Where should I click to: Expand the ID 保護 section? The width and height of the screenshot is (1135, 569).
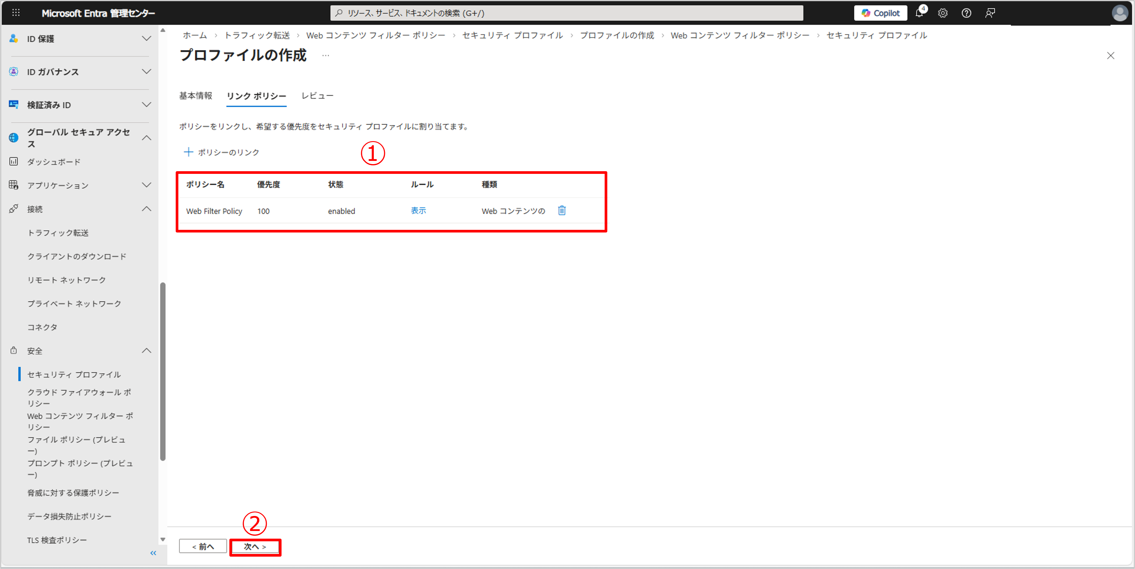[146, 39]
